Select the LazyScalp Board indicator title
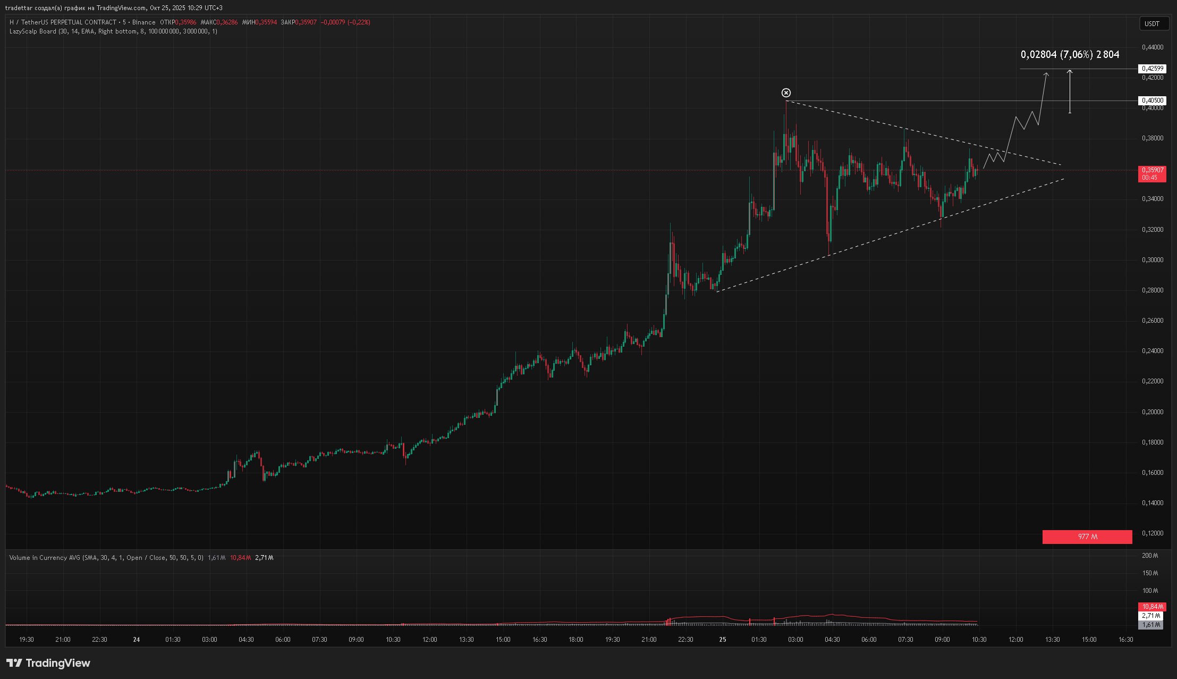 (x=33, y=31)
